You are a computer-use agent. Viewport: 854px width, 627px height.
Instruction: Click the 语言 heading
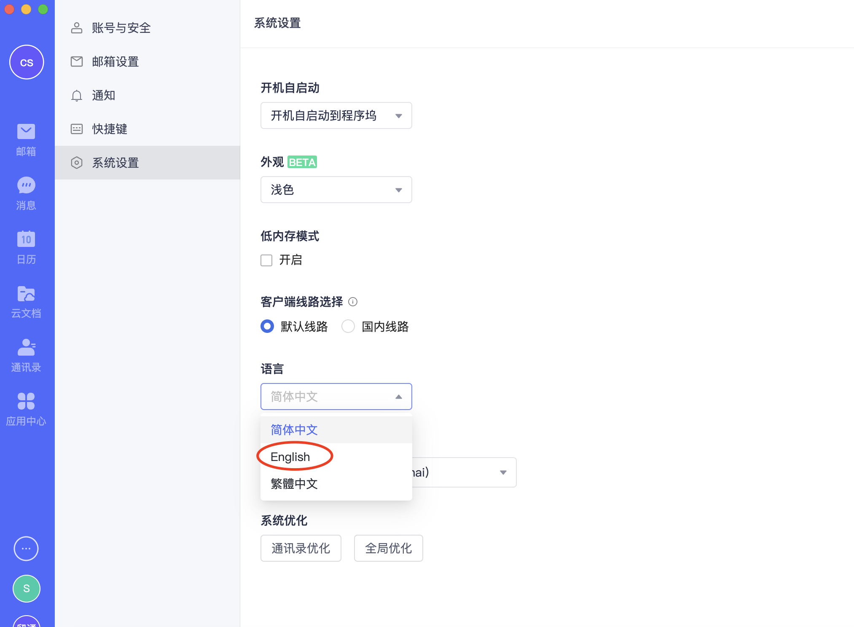pyautogui.click(x=272, y=369)
